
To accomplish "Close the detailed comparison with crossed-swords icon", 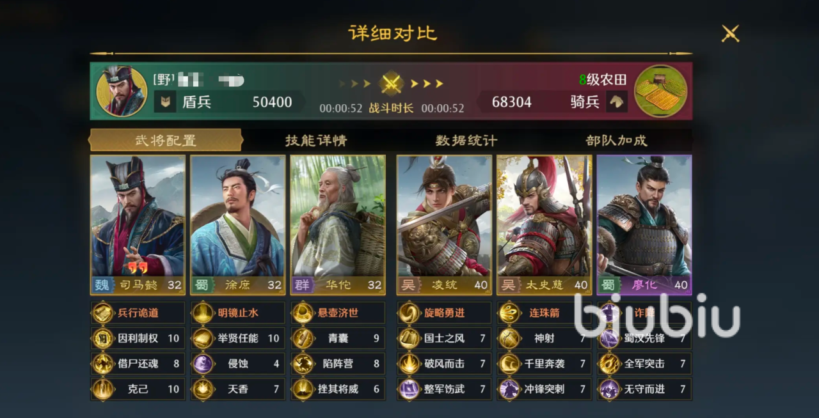I will (x=730, y=33).
